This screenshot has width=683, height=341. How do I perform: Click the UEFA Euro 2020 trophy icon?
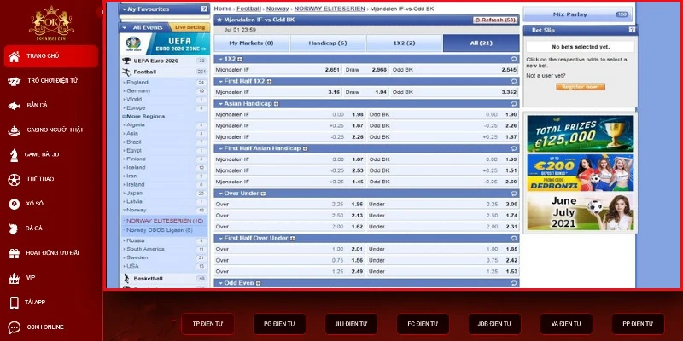(x=126, y=61)
